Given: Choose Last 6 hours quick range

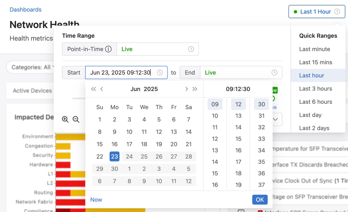Looking at the screenshot, I should click(316, 102).
